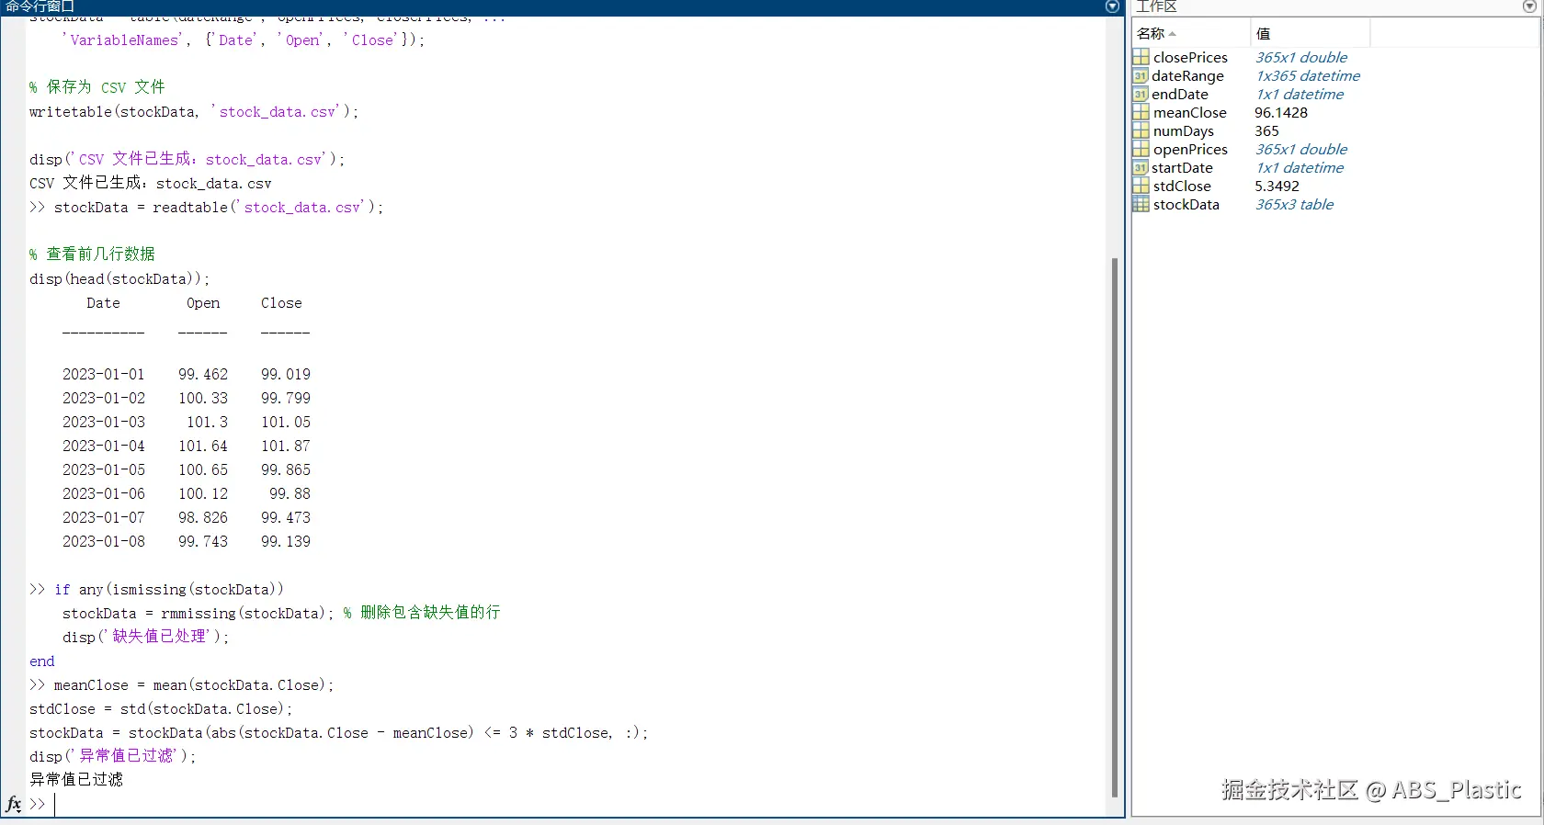Select the endDate datetime variable icon
The image size is (1544, 825).
tap(1141, 94)
